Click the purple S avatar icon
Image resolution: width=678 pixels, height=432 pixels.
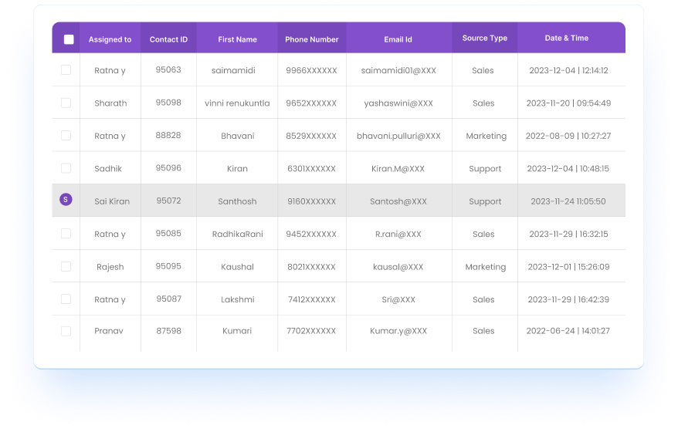(66, 201)
